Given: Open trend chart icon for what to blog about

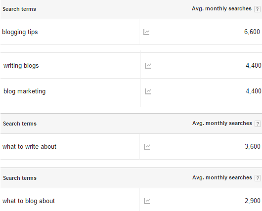Looking at the screenshot, I should [x=147, y=201].
